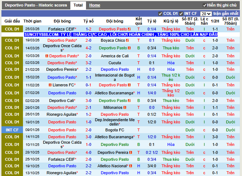Open Fortaleza CEIF team link, 25/03/26 row
This screenshot has height=176, width=242.
(62, 29)
